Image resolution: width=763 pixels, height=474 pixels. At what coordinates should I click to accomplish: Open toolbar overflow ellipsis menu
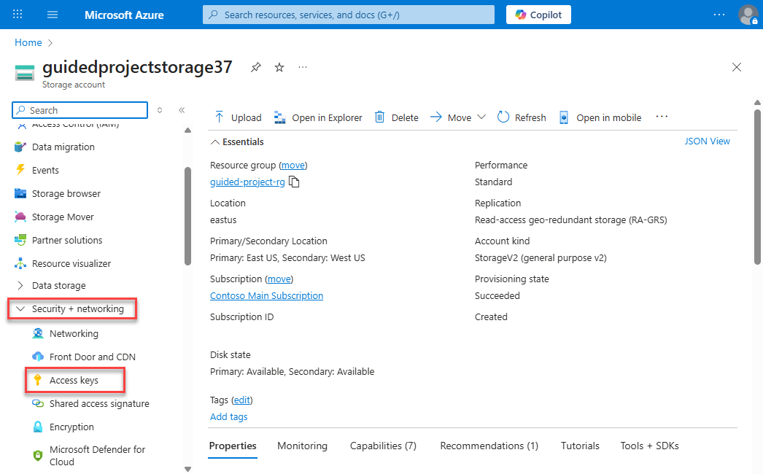[x=662, y=117]
